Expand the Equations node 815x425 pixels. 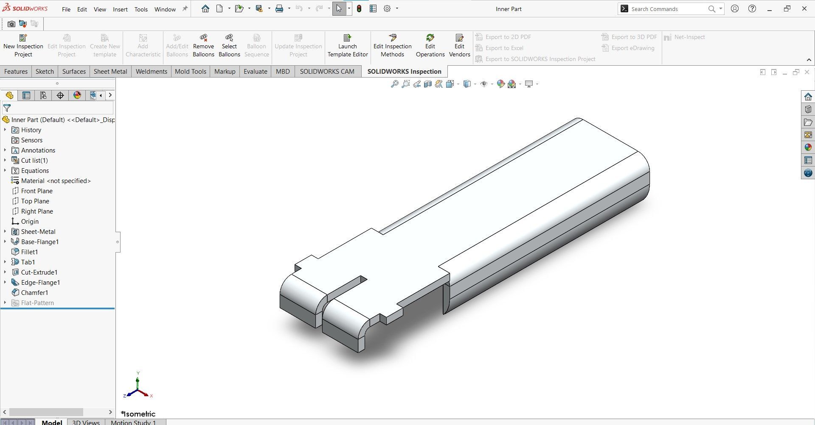click(5, 171)
